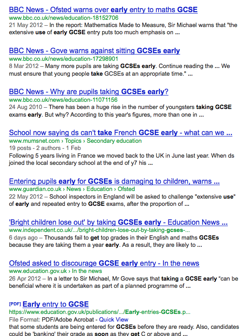
Task: Open 'Why are pupils taking GCSEs early?' result
Action: [x=89, y=92]
